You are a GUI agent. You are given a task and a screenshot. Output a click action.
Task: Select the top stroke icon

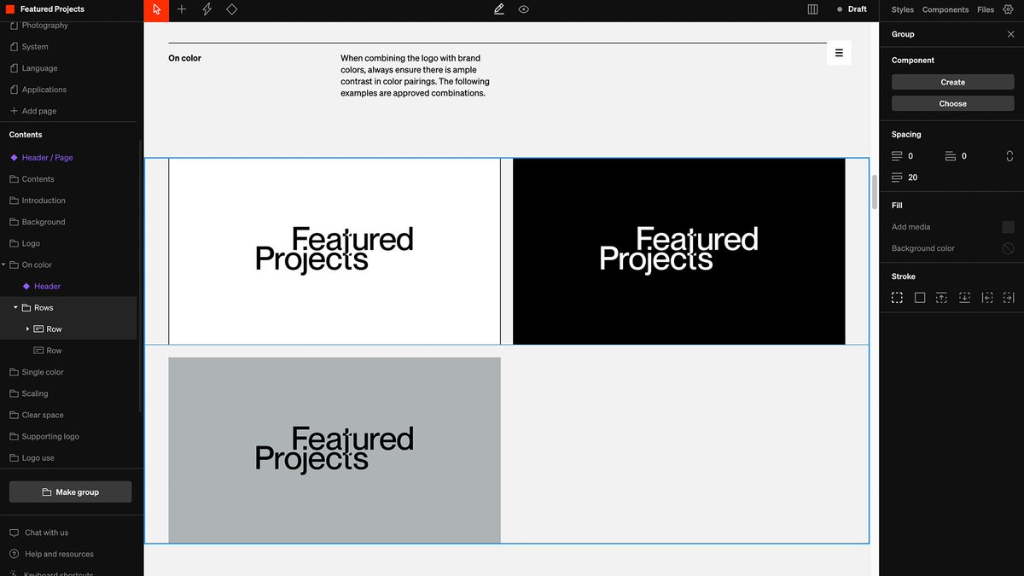[x=942, y=298]
